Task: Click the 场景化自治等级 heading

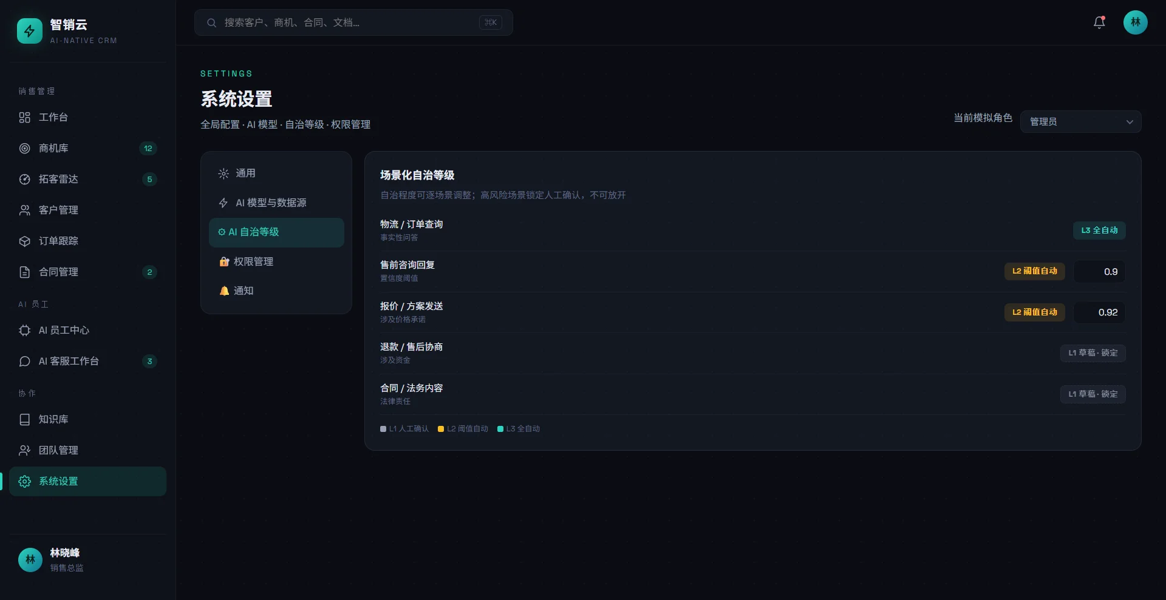Action: 417,175
